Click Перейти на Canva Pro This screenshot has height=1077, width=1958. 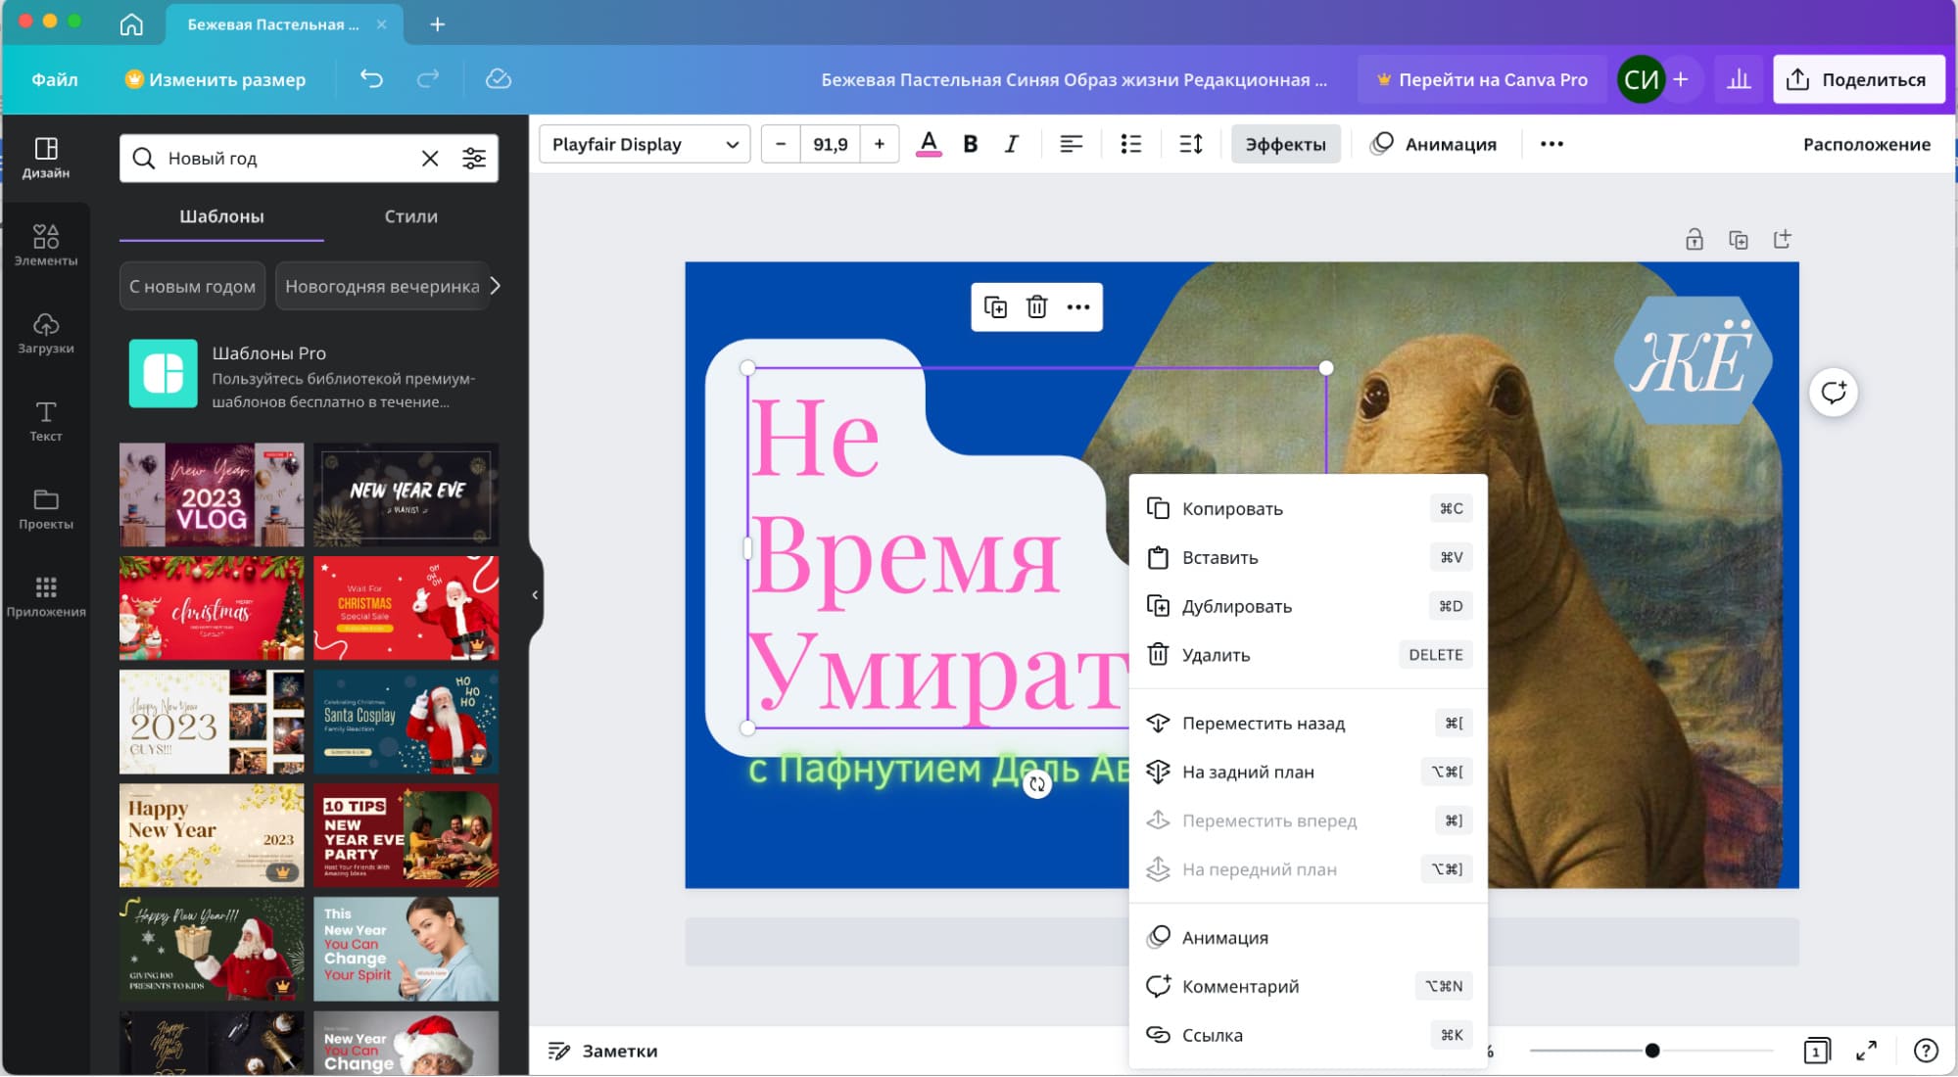coord(1481,79)
